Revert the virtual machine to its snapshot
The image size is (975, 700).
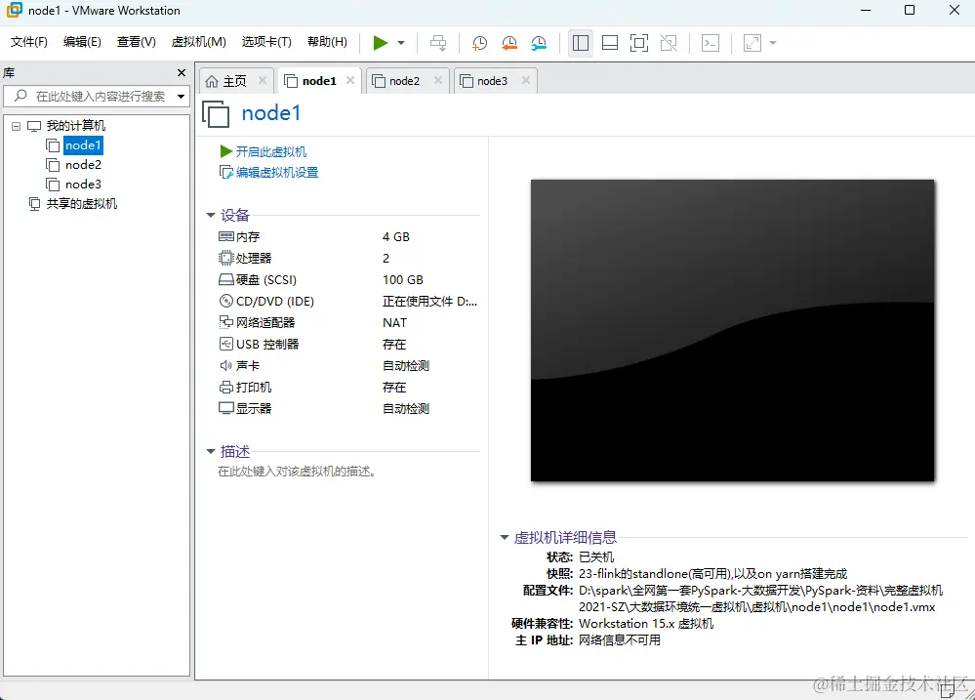[x=509, y=43]
